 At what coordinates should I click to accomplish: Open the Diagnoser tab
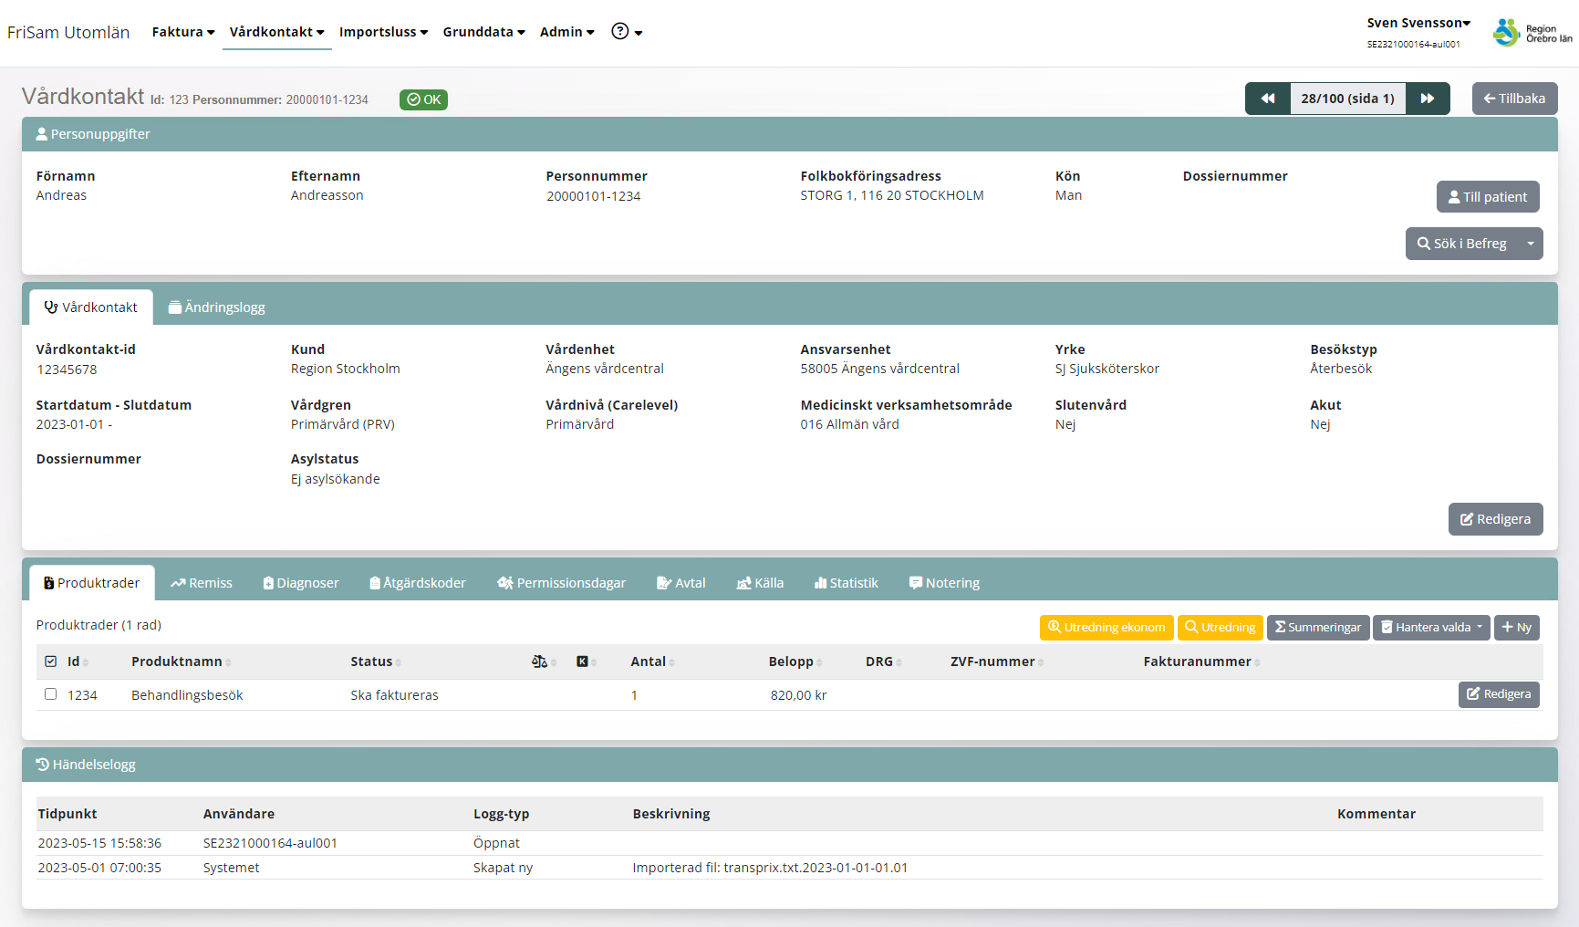(301, 583)
